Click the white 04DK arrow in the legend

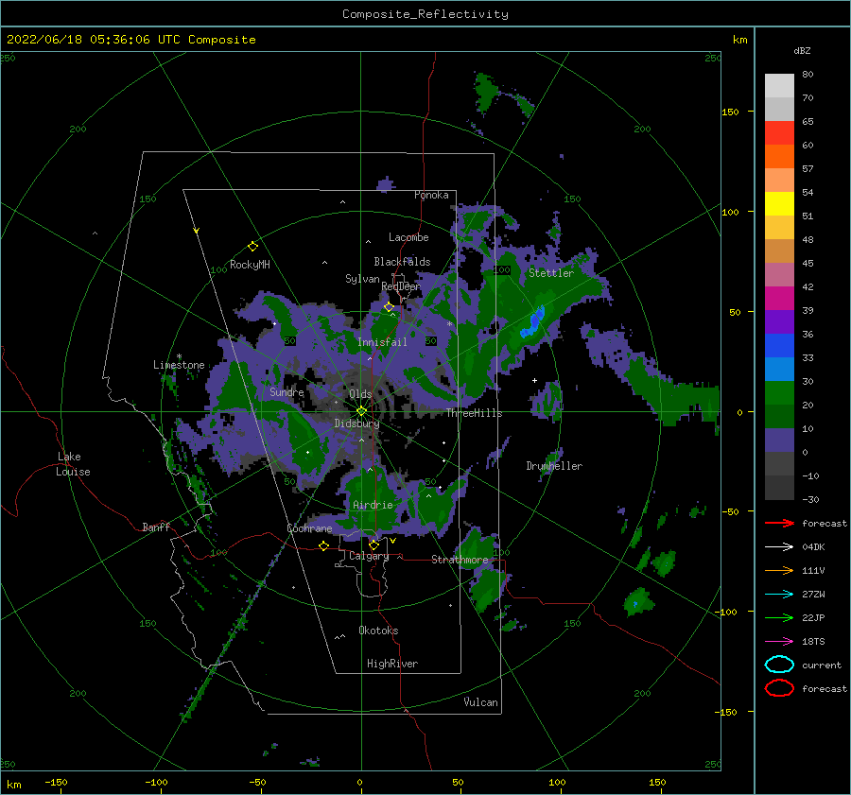click(779, 546)
